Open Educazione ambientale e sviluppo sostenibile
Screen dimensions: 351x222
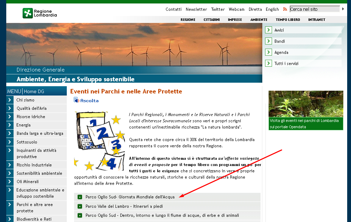(x=40, y=193)
